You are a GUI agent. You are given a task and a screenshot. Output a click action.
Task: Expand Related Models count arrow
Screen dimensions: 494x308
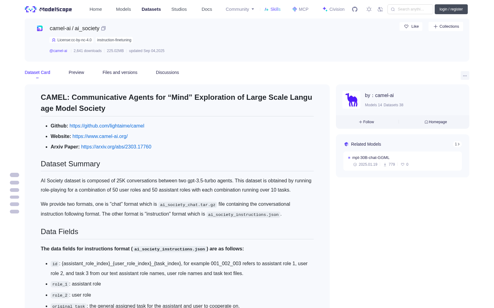coord(457,144)
